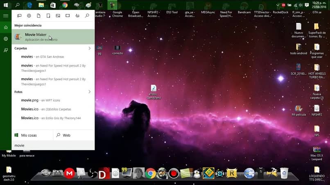Select the Nuevo documento desktop file
The height and width of the screenshot is (185, 330).
(x=298, y=31)
